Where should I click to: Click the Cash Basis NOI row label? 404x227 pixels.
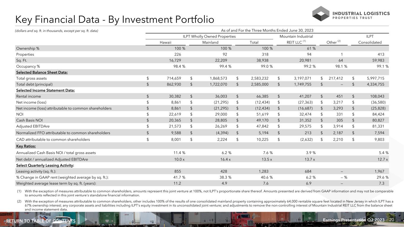(x=30, y=120)
